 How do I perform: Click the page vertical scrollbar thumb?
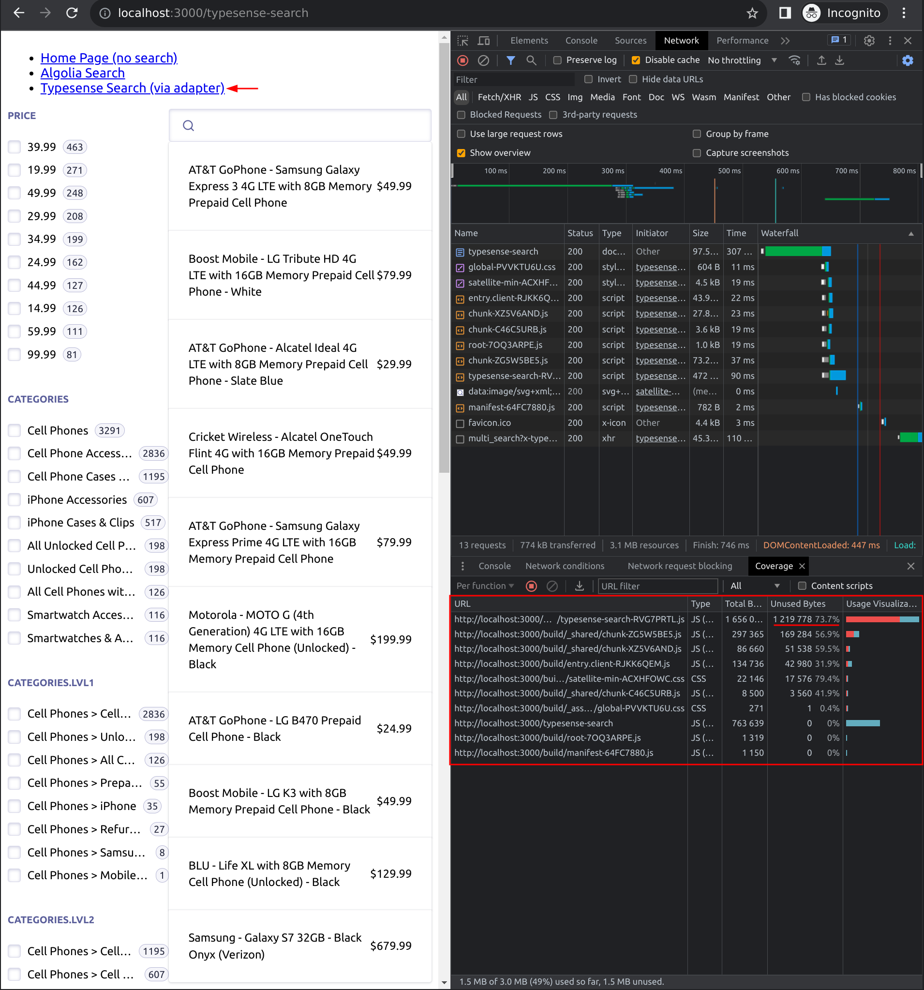pyautogui.click(x=444, y=257)
